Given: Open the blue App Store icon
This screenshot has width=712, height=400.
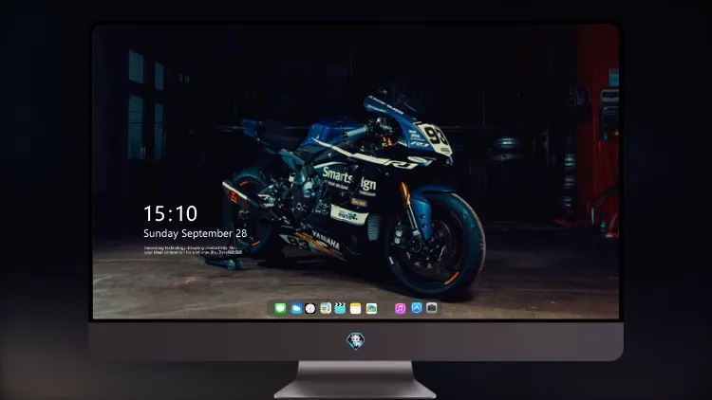Looking at the screenshot, I should [417, 308].
